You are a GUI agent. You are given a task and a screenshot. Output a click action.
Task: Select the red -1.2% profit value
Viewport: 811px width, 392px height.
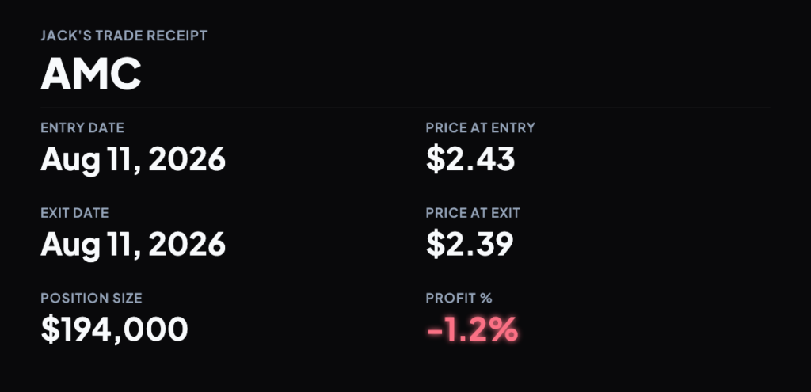pos(472,329)
